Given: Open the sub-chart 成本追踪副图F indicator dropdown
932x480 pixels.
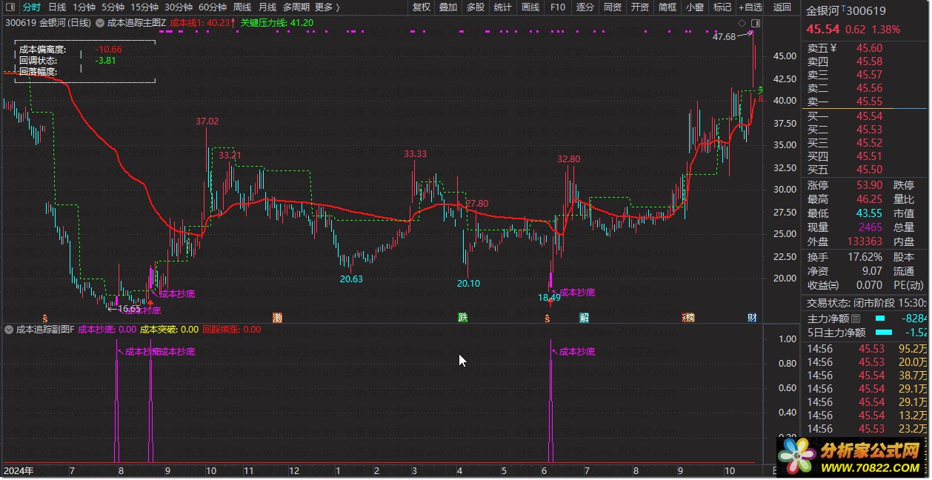Looking at the screenshot, I should [9, 330].
